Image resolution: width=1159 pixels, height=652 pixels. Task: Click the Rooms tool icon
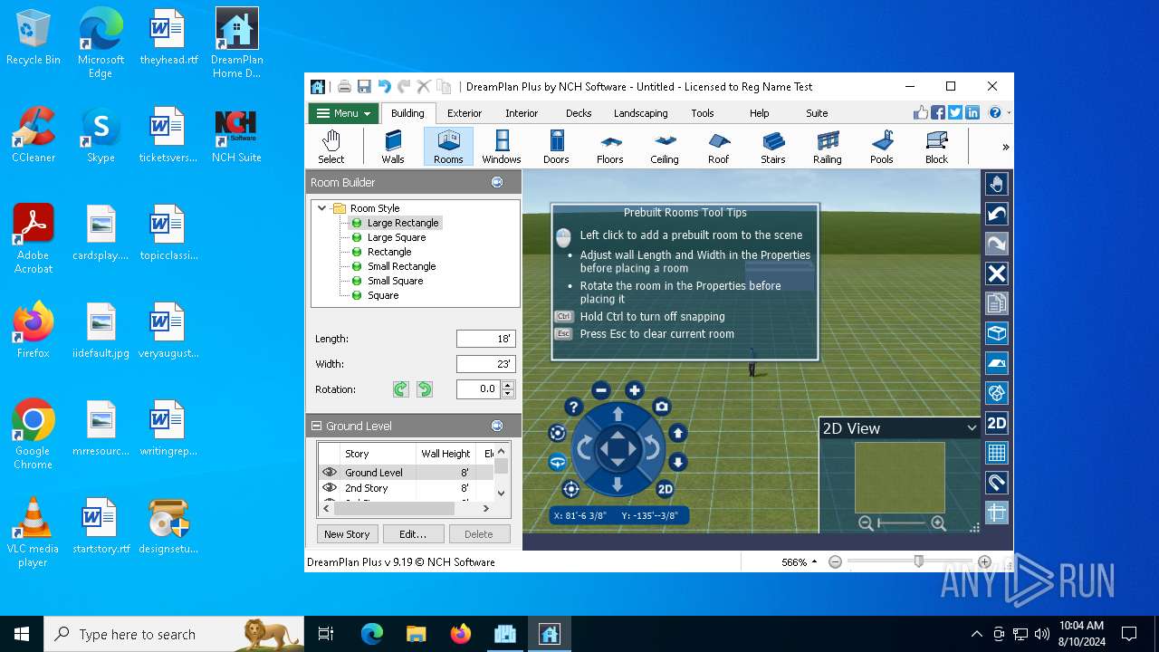point(448,147)
